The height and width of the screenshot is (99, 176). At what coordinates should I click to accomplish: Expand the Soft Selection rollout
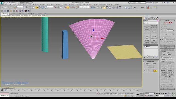click(167, 46)
